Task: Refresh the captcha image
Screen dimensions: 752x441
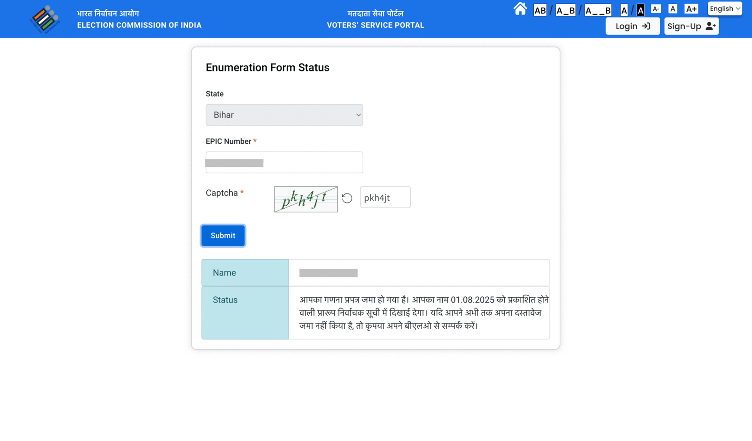Action: pyautogui.click(x=347, y=198)
